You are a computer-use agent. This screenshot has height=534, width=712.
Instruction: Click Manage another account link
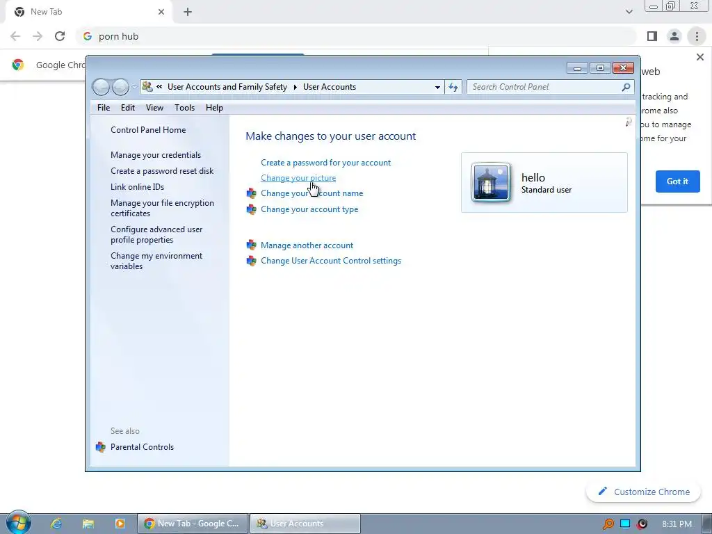pos(307,245)
